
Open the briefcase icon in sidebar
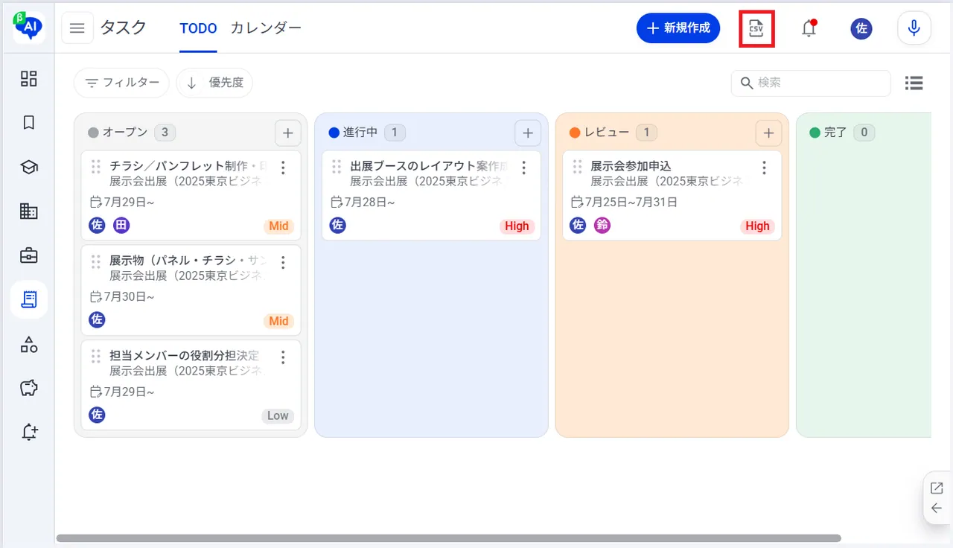[29, 255]
